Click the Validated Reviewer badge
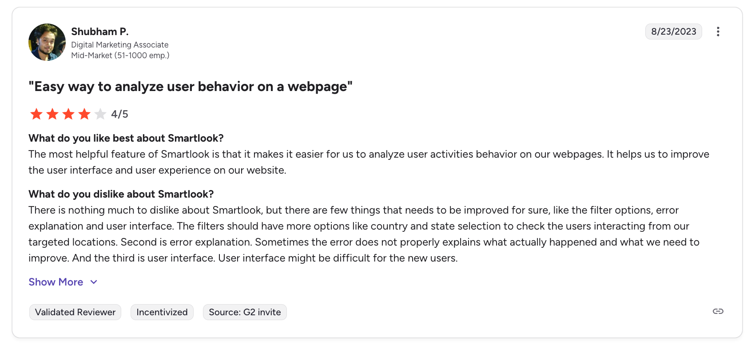755x349 pixels. (x=75, y=312)
